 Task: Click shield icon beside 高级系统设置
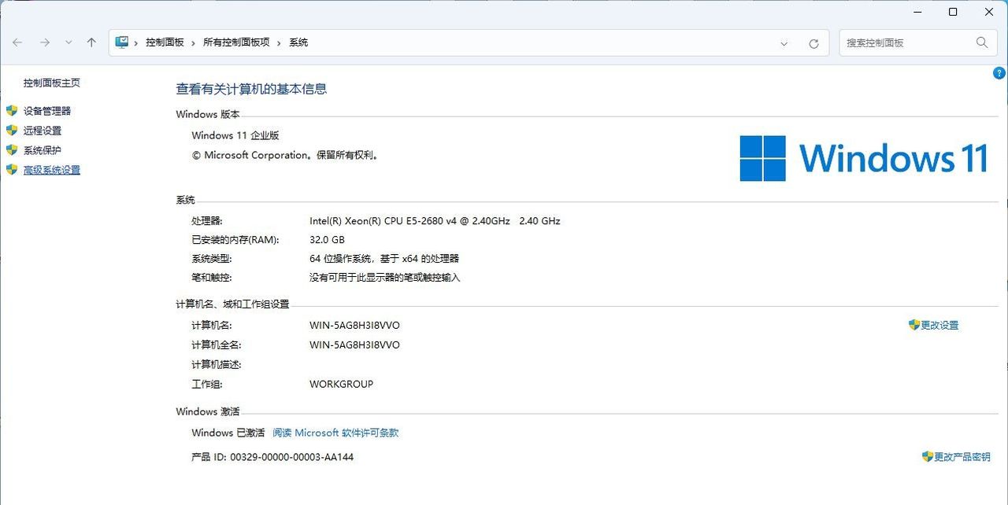(x=11, y=170)
